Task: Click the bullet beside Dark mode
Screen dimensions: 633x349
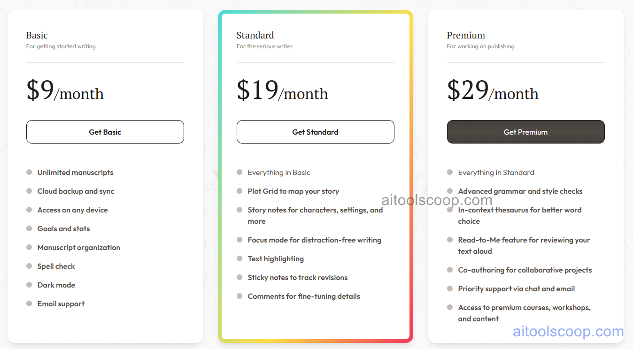Action: click(29, 285)
